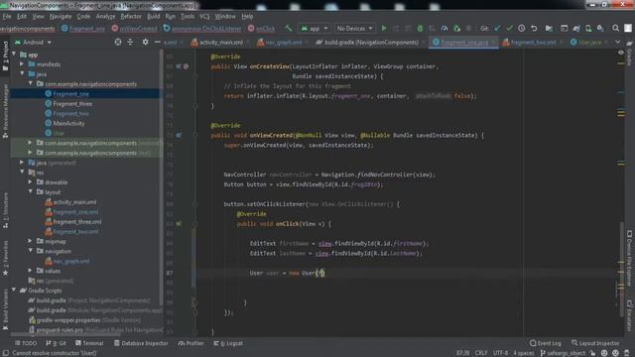The width and height of the screenshot is (635, 357).
Task: Click the Git commit checkmark icon
Action: (509, 29)
